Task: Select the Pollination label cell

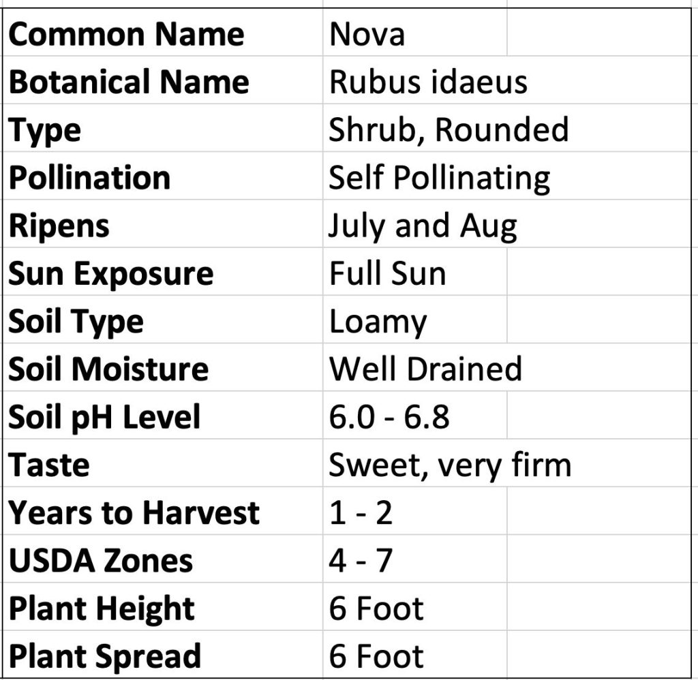Action: tap(162, 176)
